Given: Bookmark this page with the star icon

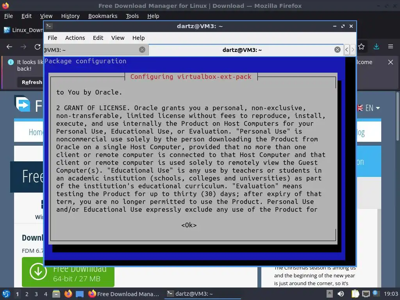Looking at the screenshot, I should pyautogui.click(x=361, y=46).
